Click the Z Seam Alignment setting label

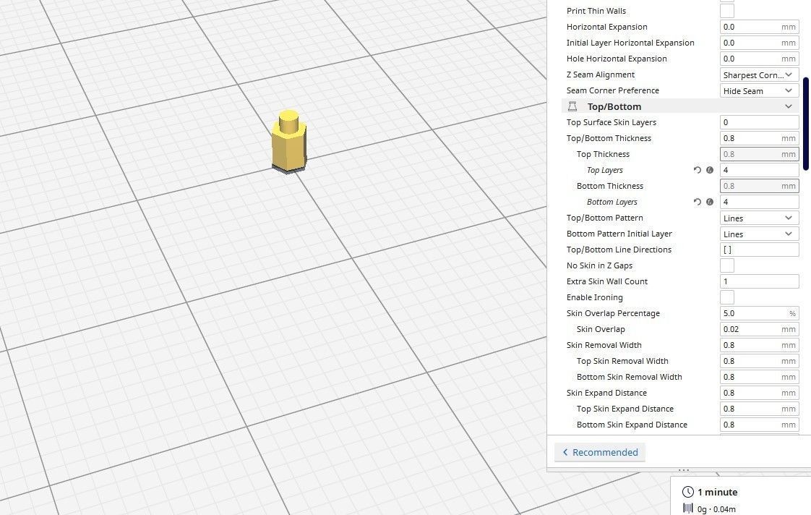pos(601,75)
